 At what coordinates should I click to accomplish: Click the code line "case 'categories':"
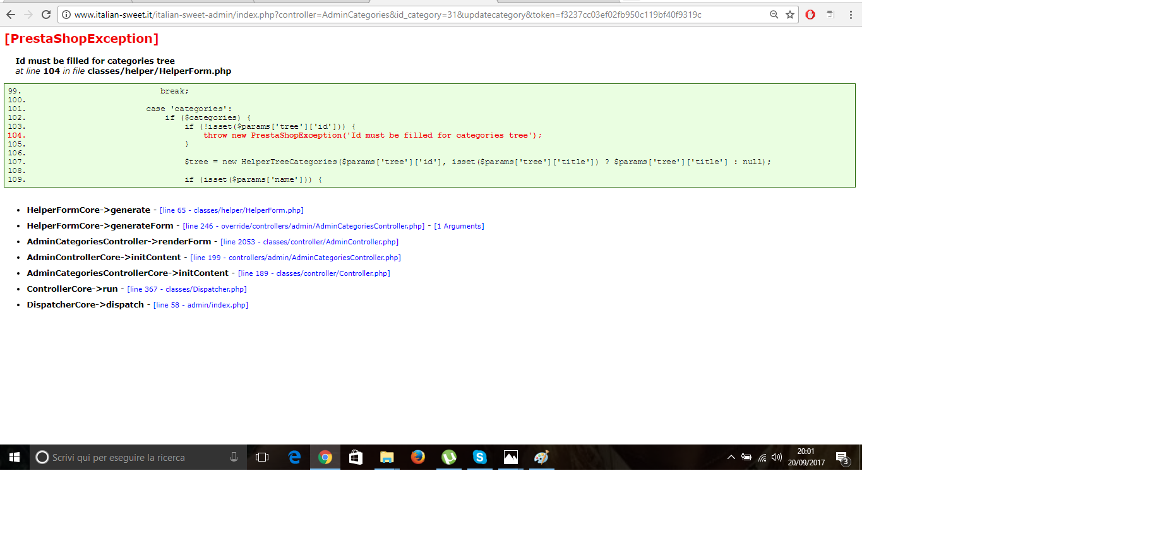tap(189, 109)
